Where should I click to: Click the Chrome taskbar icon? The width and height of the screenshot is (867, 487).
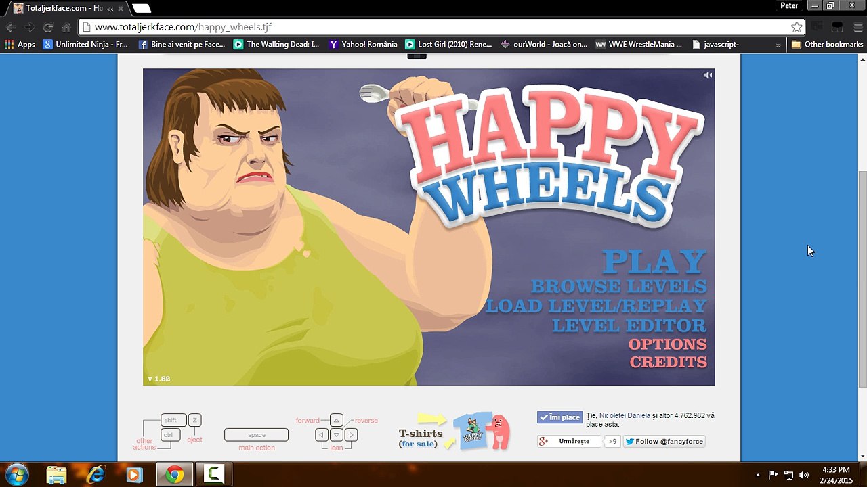coord(174,475)
